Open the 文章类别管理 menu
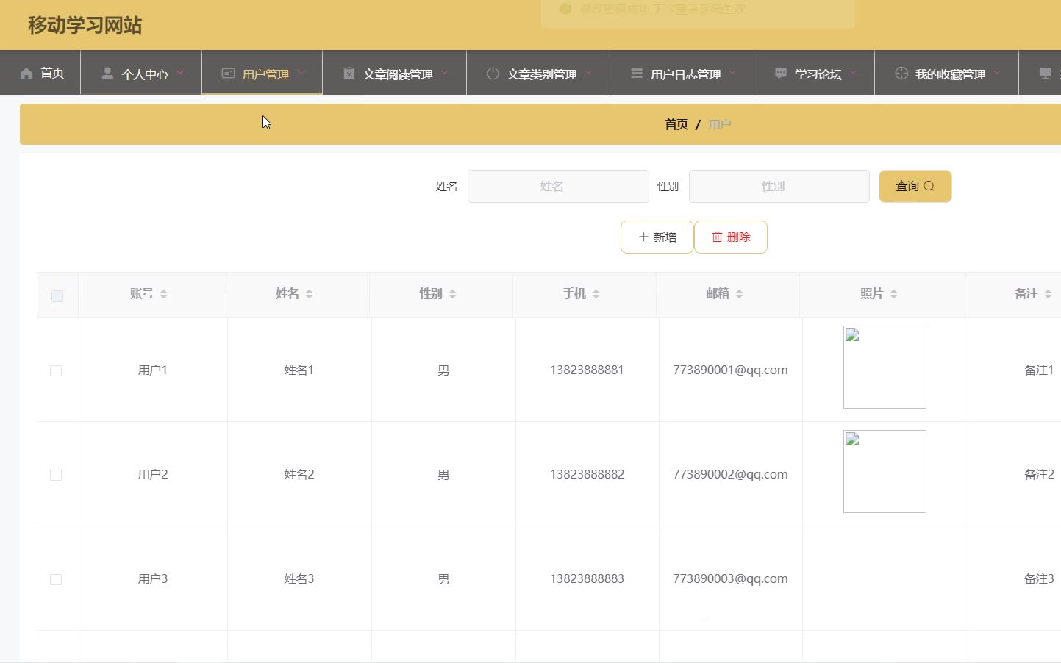Viewport: 1061px width, 663px height. tap(538, 73)
